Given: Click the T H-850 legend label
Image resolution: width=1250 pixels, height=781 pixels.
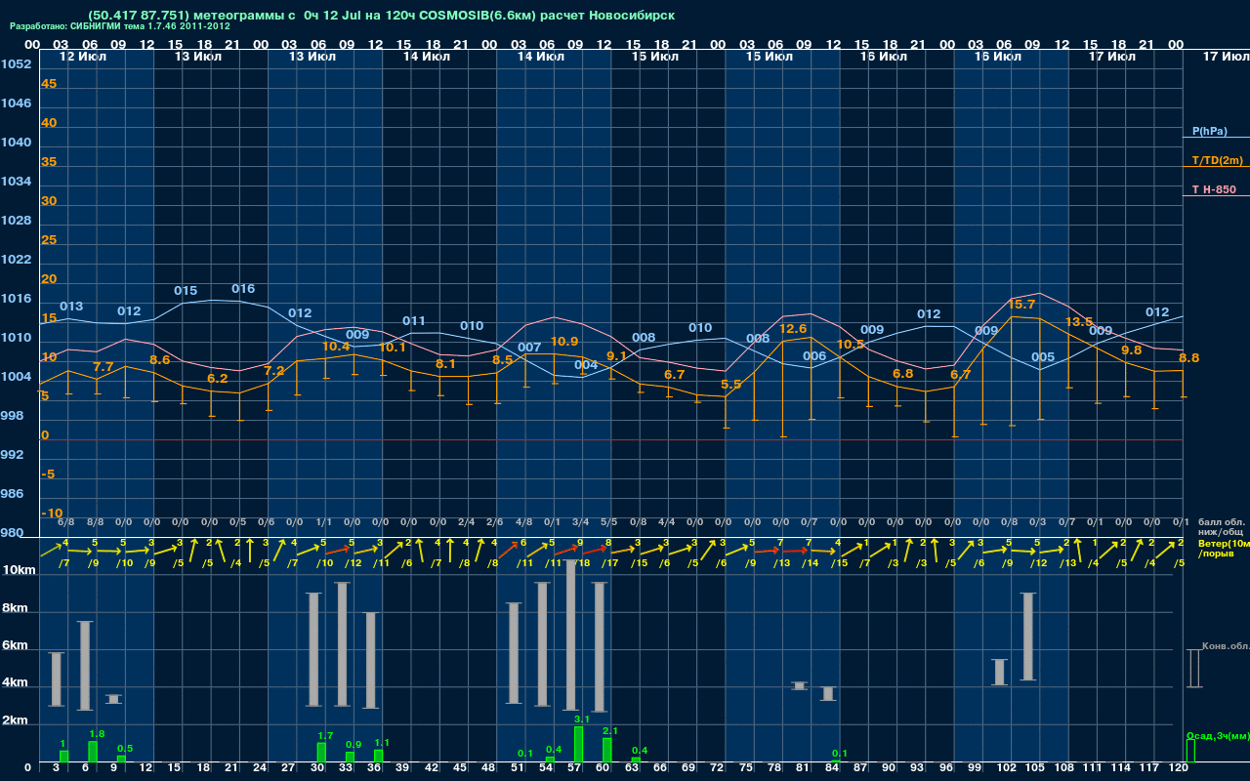Looking at the screenshot, I should [x=1212, y=189].
